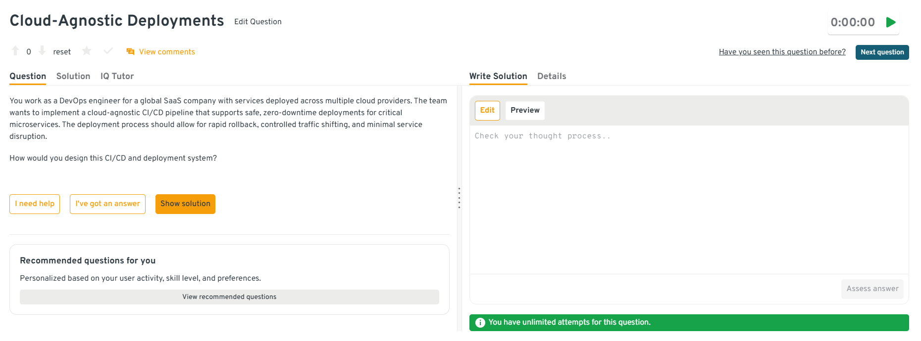Click the upvote arrow icon

click(x=15, y=51)
